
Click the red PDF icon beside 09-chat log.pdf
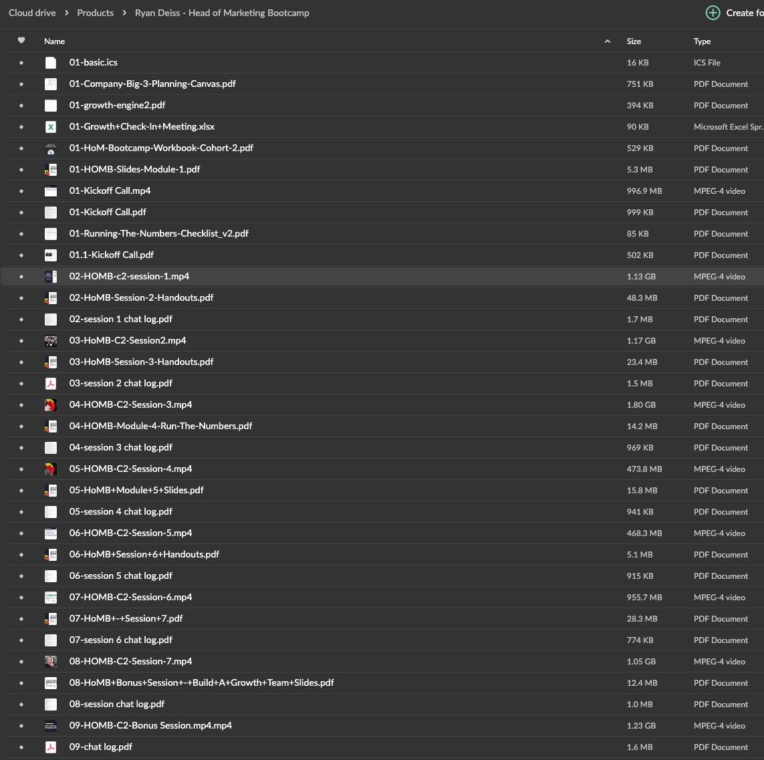(x=51, y=747)
